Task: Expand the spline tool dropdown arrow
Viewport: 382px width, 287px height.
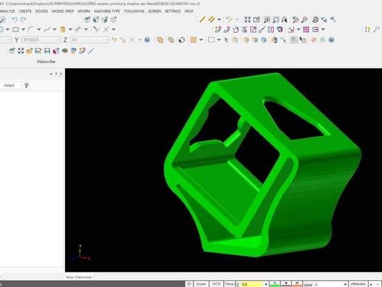Action: (55, 29)
